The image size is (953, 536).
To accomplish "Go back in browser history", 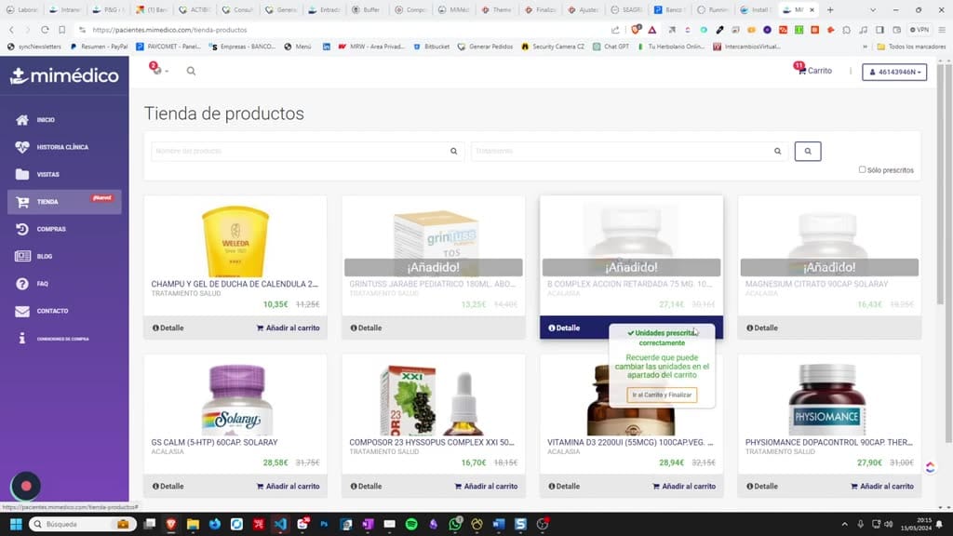I will pyautogui.click(x=11, y=29).
